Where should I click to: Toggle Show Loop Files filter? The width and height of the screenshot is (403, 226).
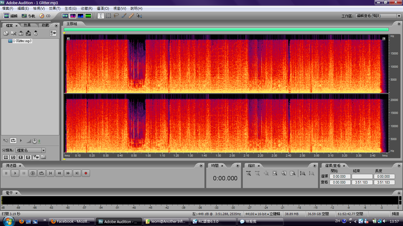point(13,157)
